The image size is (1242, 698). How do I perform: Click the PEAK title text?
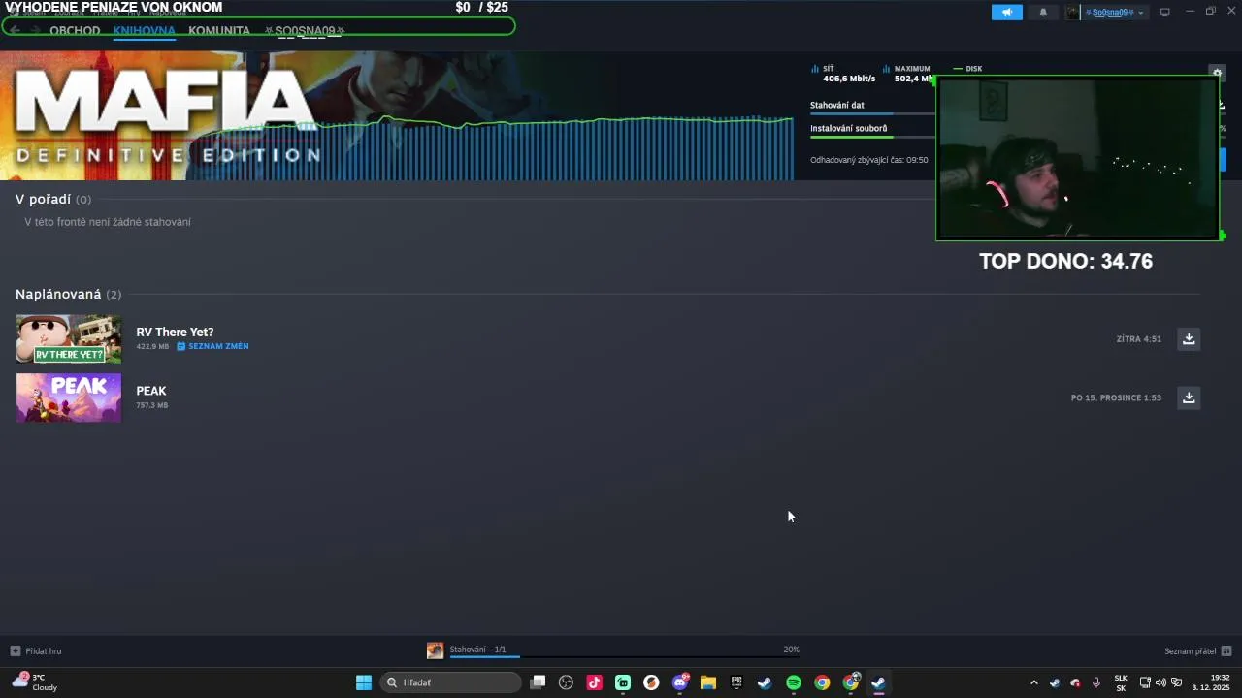pyautogui.click(x=151, y=391)
